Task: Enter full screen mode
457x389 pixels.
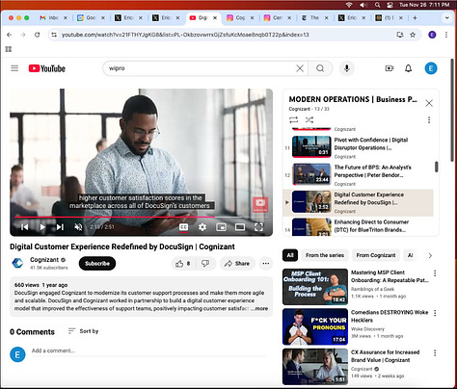Action: pyautogui.click(x=258, y=227)
